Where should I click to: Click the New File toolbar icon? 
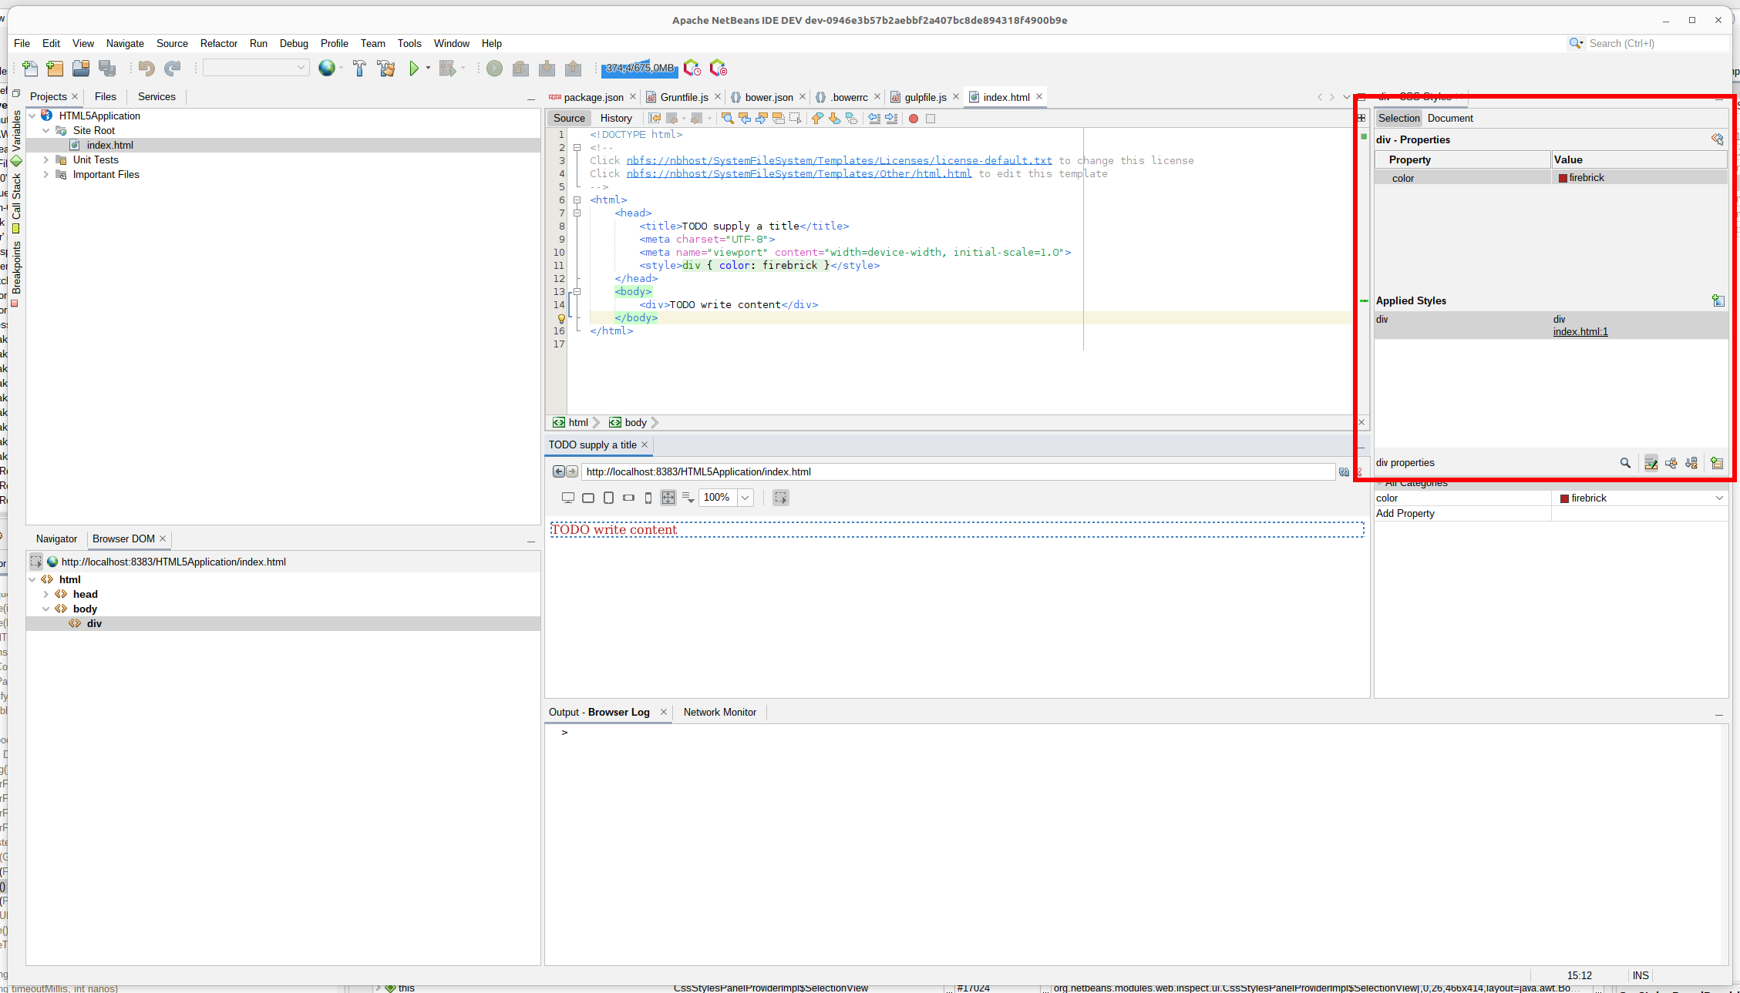point(29,69)
